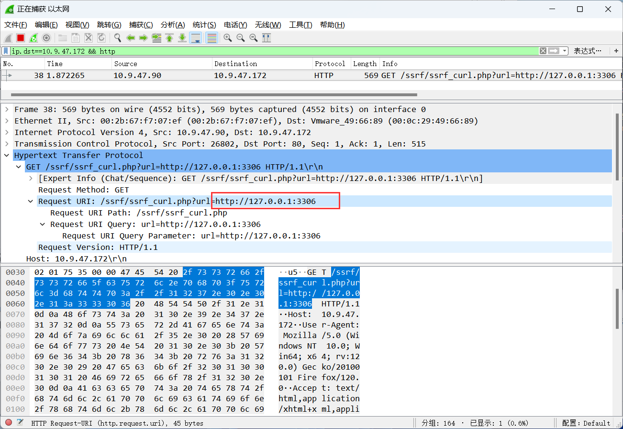Clear the display filter with X icon
Viewport: 623px width, 429px height.
pyautogui.click(x=543, y=51)
